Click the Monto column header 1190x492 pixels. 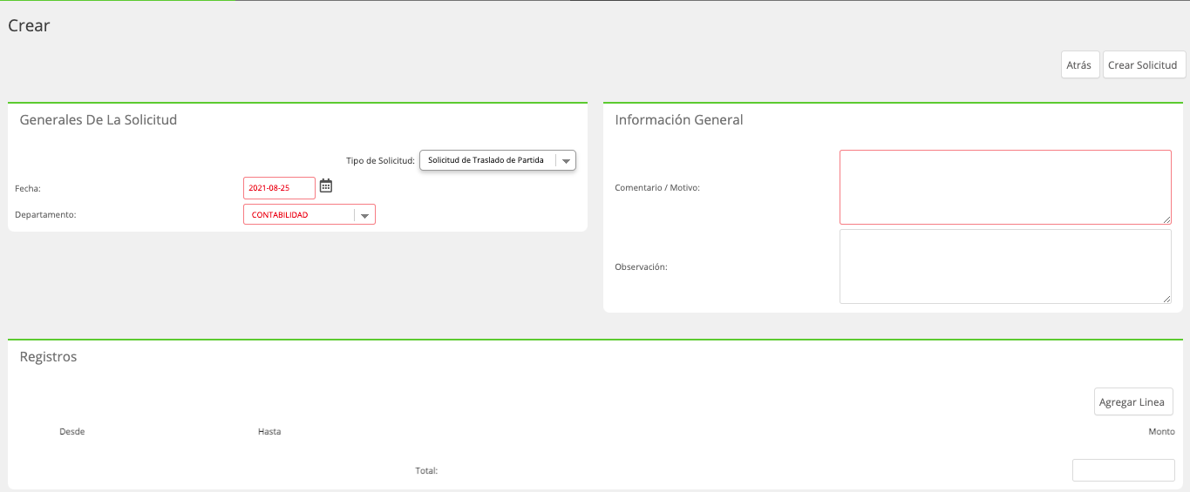(1161, 432)
